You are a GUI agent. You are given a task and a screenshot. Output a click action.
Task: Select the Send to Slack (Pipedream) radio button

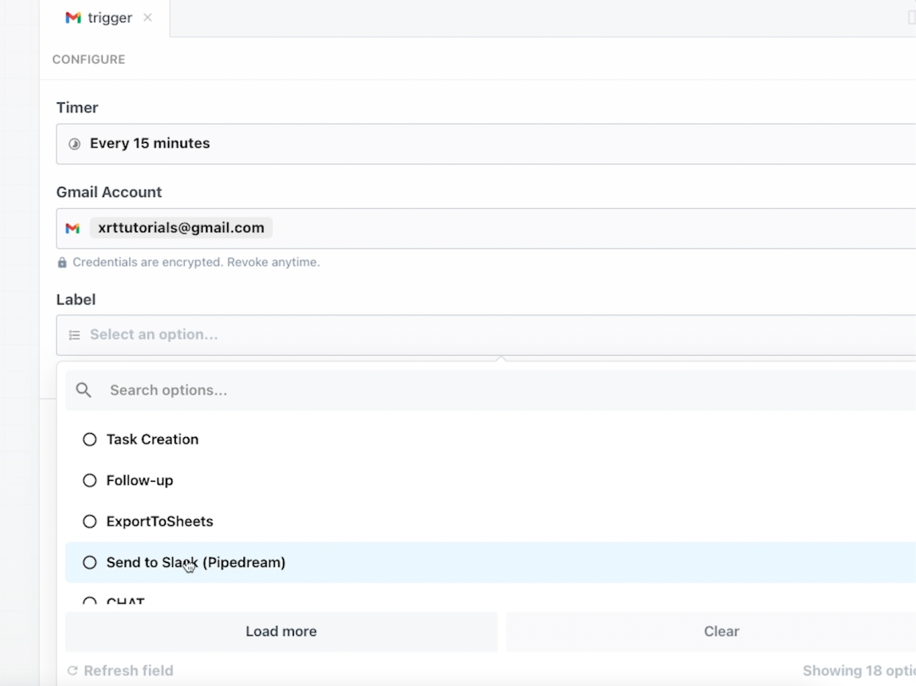pyautogui.click(x=90, y=563)
